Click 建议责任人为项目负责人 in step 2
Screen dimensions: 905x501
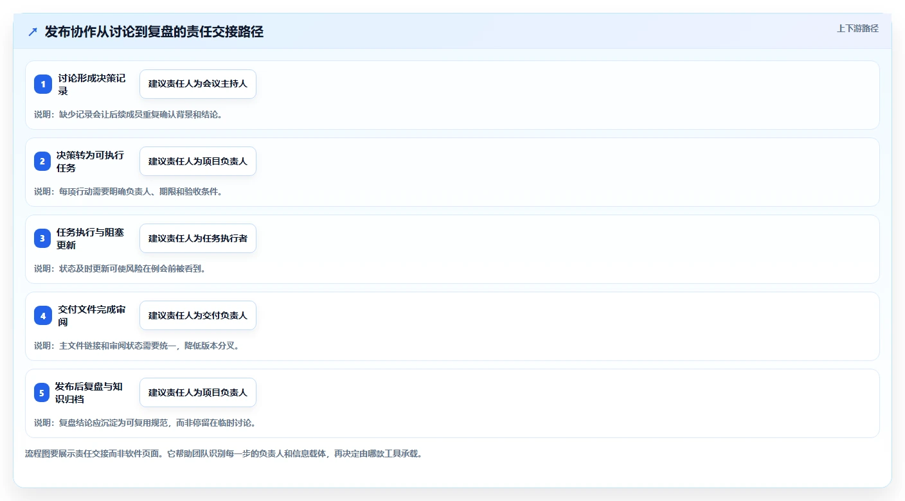(x=198, y=161)
